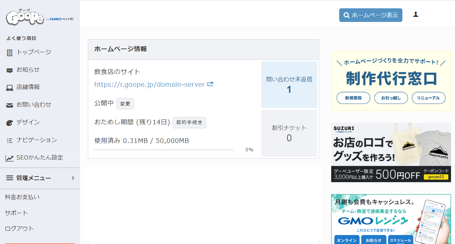Click the トップページ document icon
Image resolution: width=455 pixels, height=244 pixels.
click(x=10, y=53)
